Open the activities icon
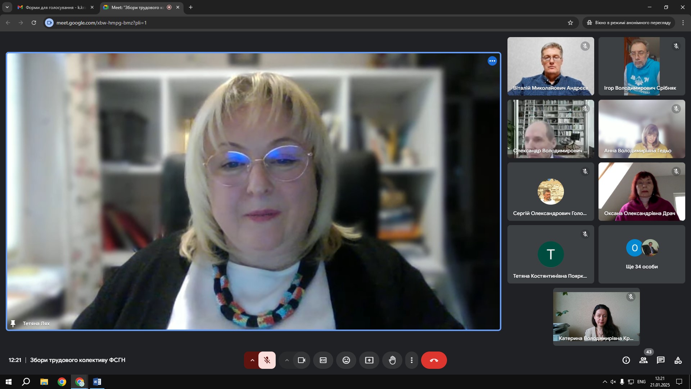Image resolution: width=691 pixels, height=389 pixels. coord(678,360)
